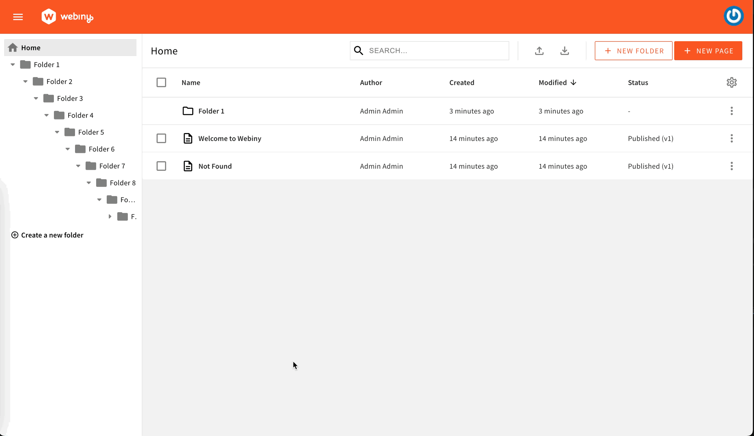Click the NEW PAGE button
The image size is (754, 436).
pos(708,50)
